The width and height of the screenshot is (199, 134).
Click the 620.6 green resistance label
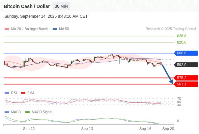(182, 42)
